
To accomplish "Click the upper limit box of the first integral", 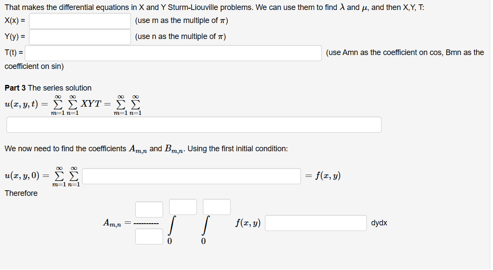I will (183, 207).
